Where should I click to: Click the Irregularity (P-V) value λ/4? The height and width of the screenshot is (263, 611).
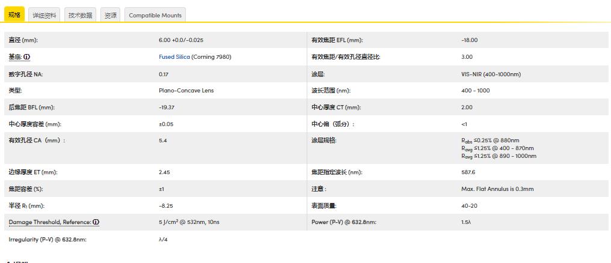point(163,239)
